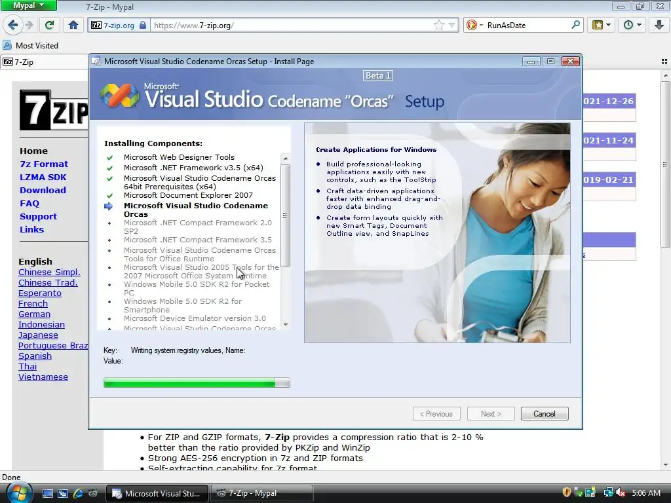Image resolution: width=671 pixels, height=503 pixels.
Task: Switch to Japanese language
Action: point(38,335)
